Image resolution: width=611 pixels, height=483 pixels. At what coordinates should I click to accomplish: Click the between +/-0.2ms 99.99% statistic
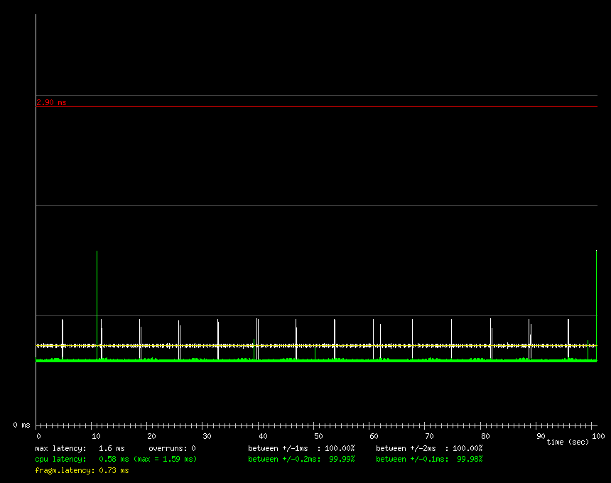301,459
